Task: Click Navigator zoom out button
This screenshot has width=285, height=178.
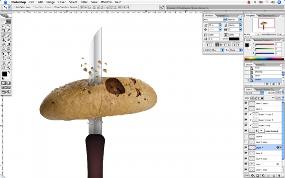Action: [x=258, y=34]
